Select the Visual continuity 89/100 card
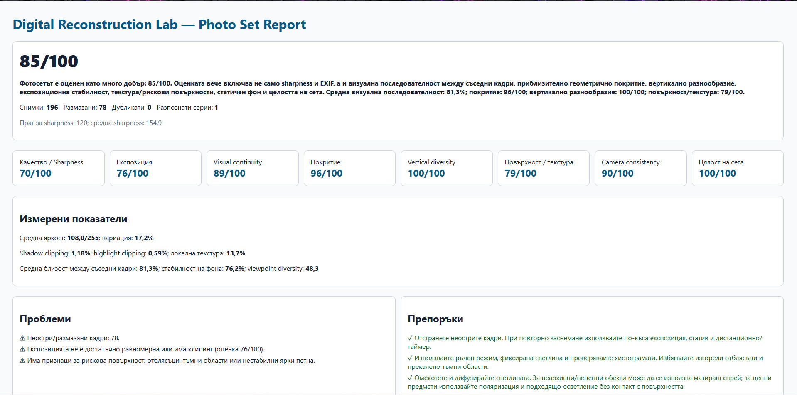 pos(253,168)
